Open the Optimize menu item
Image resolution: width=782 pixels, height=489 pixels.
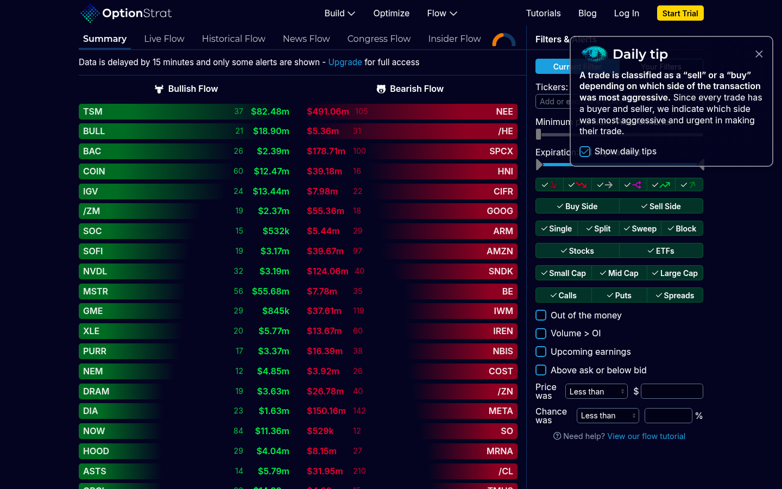point(392,13)
